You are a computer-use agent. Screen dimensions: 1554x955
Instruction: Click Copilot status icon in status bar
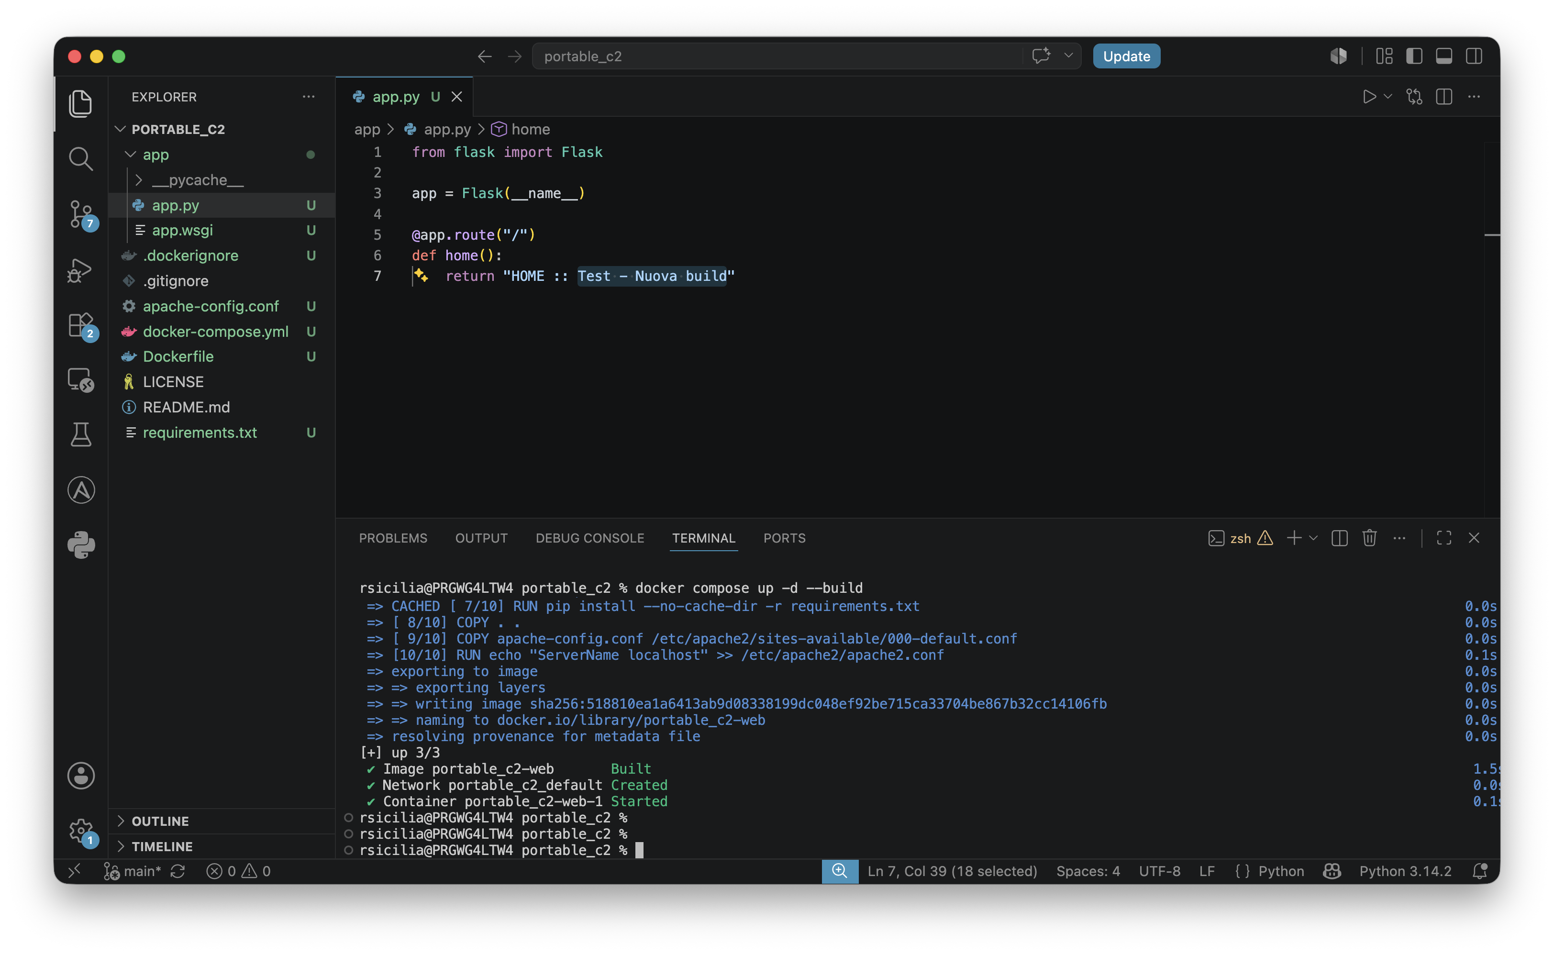click(1332, 871)
